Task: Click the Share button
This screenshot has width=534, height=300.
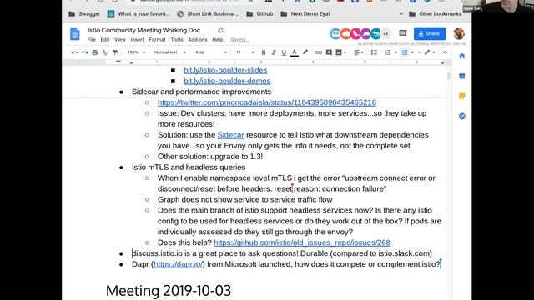Action: [430, 33]
